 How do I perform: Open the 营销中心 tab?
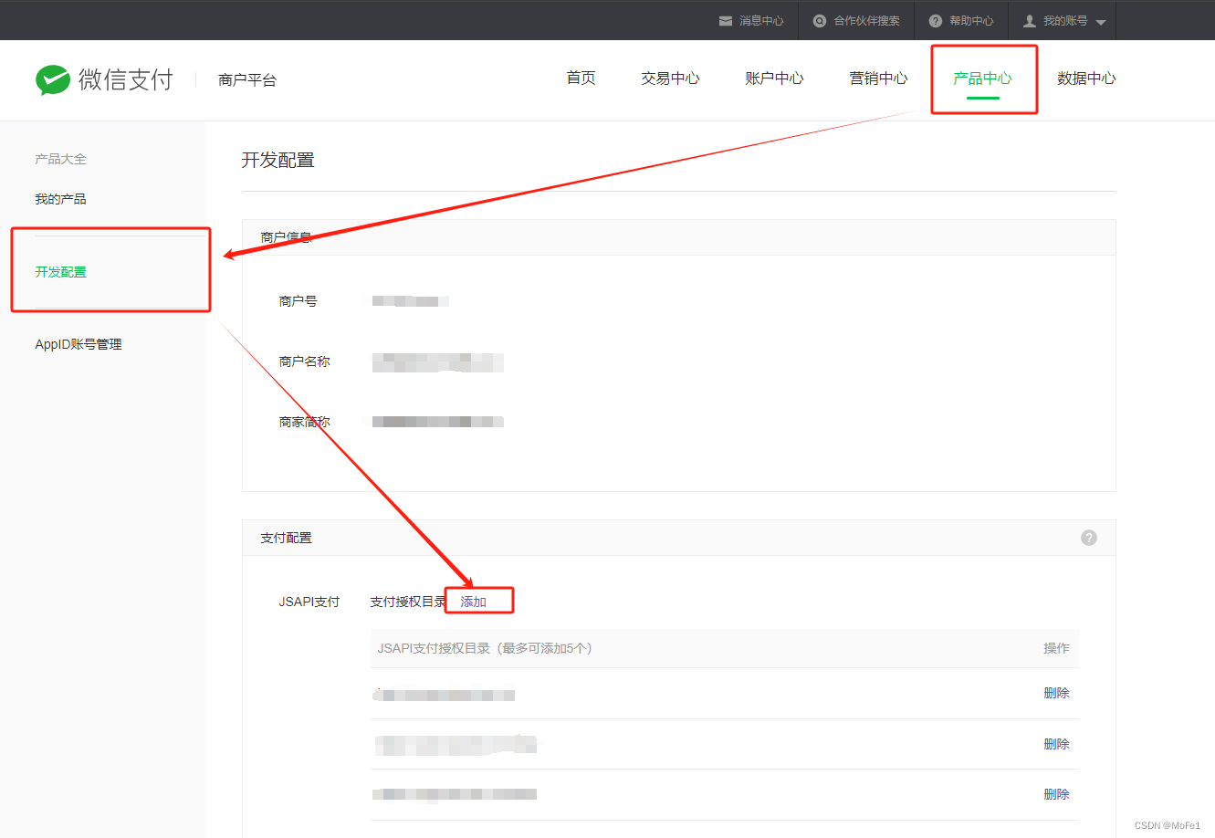click(878, 79)
